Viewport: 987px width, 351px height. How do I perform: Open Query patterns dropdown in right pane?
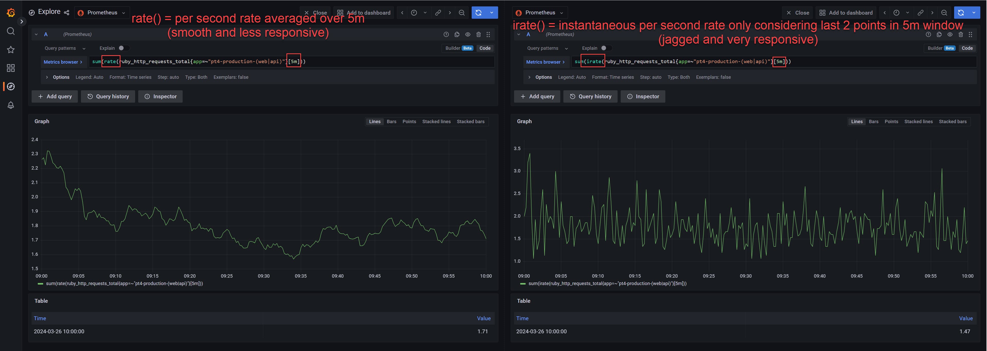pos(547,48)
